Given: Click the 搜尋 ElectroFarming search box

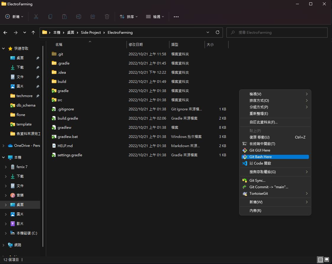Looking at the screenshot, I should coord(277,33).
